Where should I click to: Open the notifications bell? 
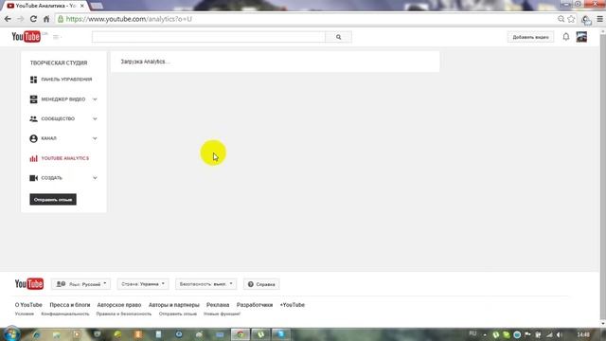(x=566, y=37)
